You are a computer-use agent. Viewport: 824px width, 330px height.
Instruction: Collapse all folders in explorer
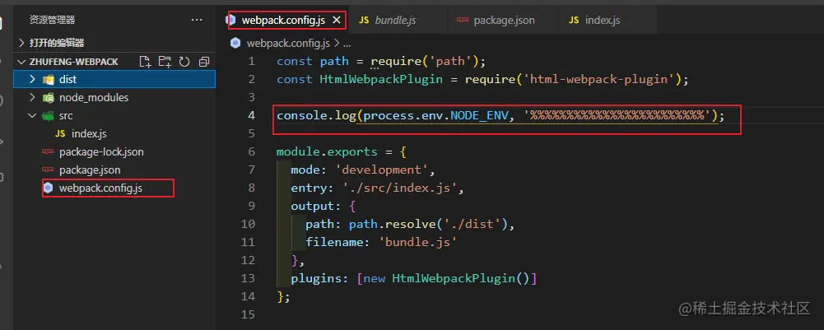tap(204, 62)
